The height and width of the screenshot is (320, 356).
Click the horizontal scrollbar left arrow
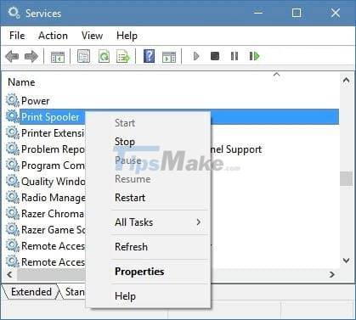pyautogui.click(x=9, y=274)
